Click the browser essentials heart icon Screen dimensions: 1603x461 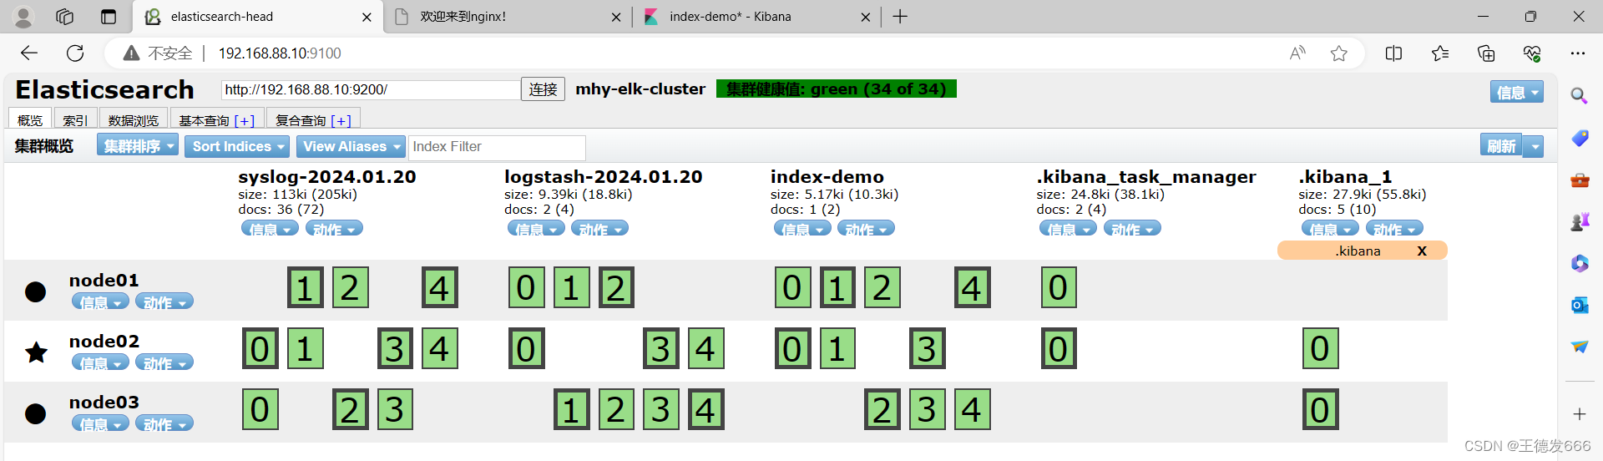point(1532,53)
